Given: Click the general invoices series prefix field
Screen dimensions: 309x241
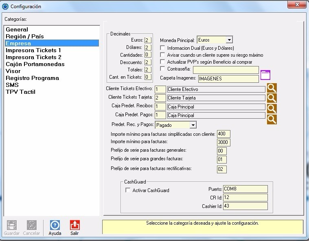Looking at the screenshot, I should 222,151.
